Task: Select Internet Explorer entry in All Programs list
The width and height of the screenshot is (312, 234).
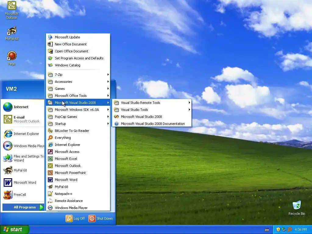Action: click(x=78, y=145)
